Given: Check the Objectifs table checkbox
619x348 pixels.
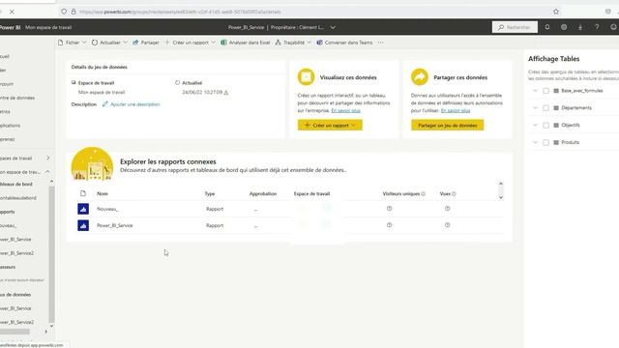Looking at the screenshot, I should [545, 125].
